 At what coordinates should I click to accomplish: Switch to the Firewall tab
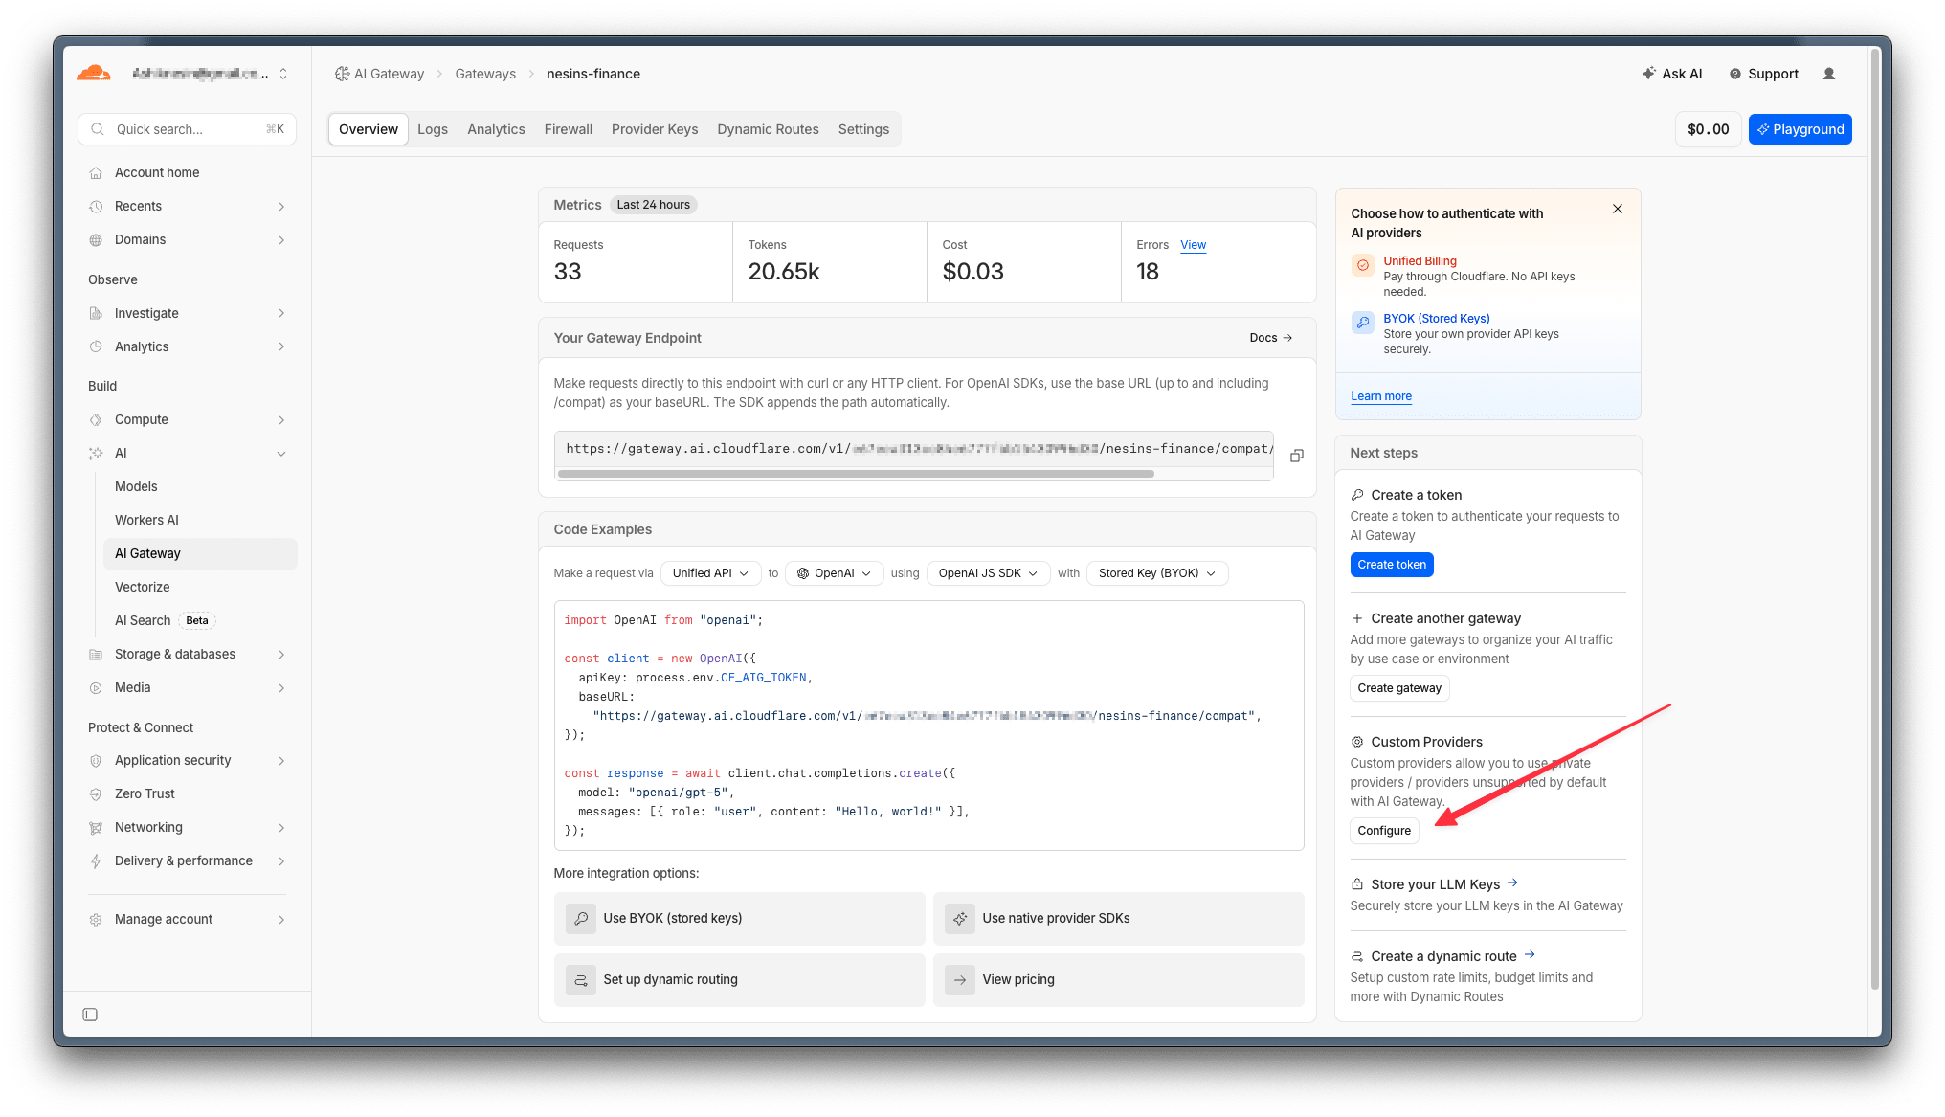coord(569,129)
